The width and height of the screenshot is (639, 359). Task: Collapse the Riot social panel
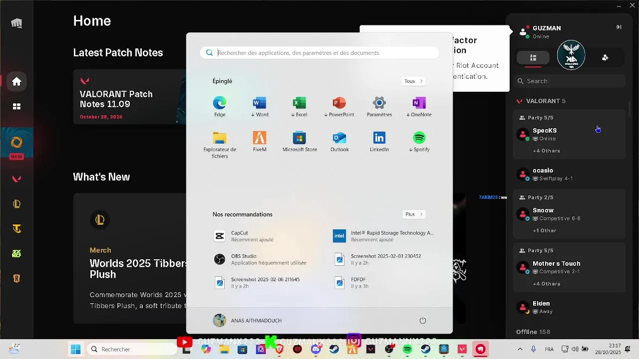619,27
